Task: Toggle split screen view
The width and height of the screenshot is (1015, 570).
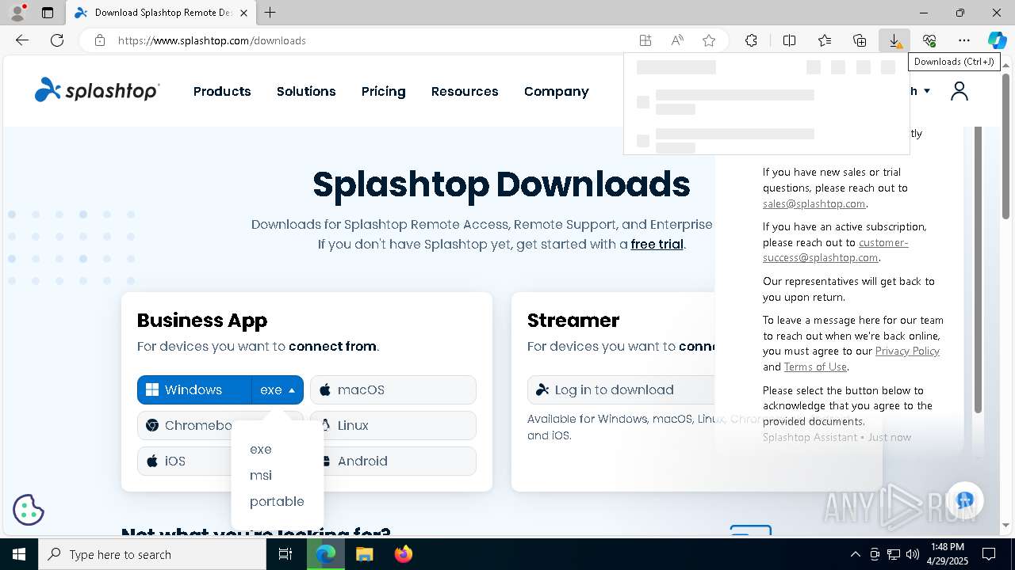Action: (x=789, y=40)
